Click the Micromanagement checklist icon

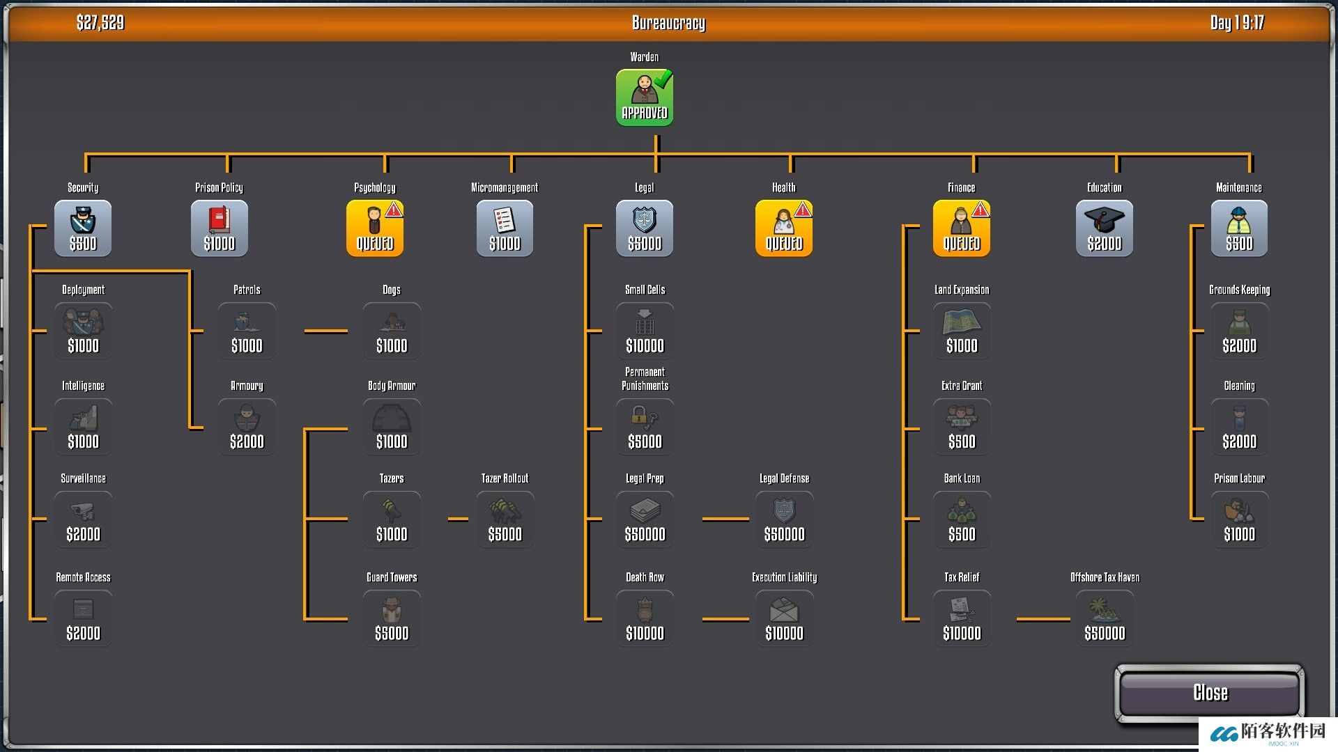[x=505, y=228]
